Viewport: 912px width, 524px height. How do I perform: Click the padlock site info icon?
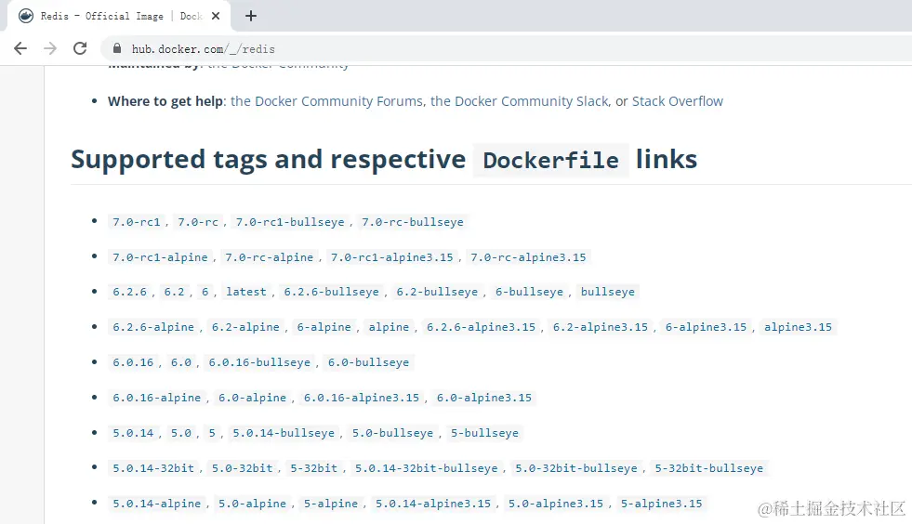tap(117, 48)
